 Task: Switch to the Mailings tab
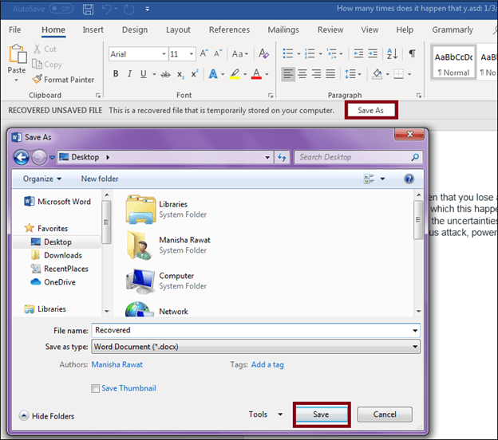(283, 29)
